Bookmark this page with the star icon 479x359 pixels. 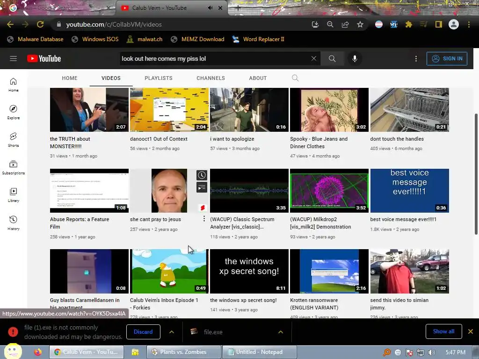click(x=360, y=24)
